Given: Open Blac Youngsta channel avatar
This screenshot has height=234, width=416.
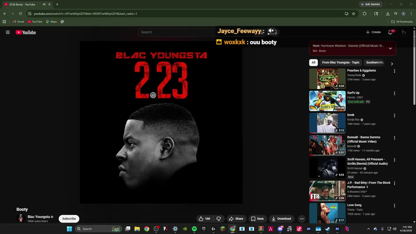Looking at the screenshot, I should (21, 218).
